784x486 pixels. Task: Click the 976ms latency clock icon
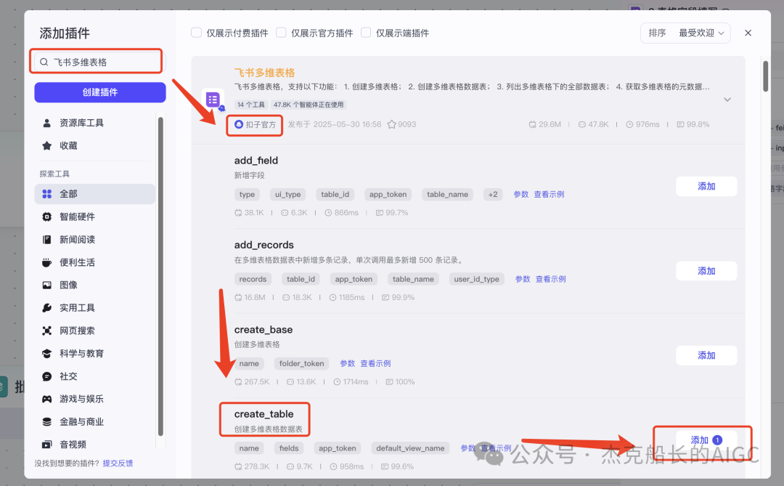tap(629, 125)
